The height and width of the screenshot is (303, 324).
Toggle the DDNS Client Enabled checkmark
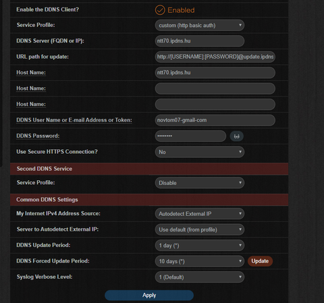coord(160,10)
